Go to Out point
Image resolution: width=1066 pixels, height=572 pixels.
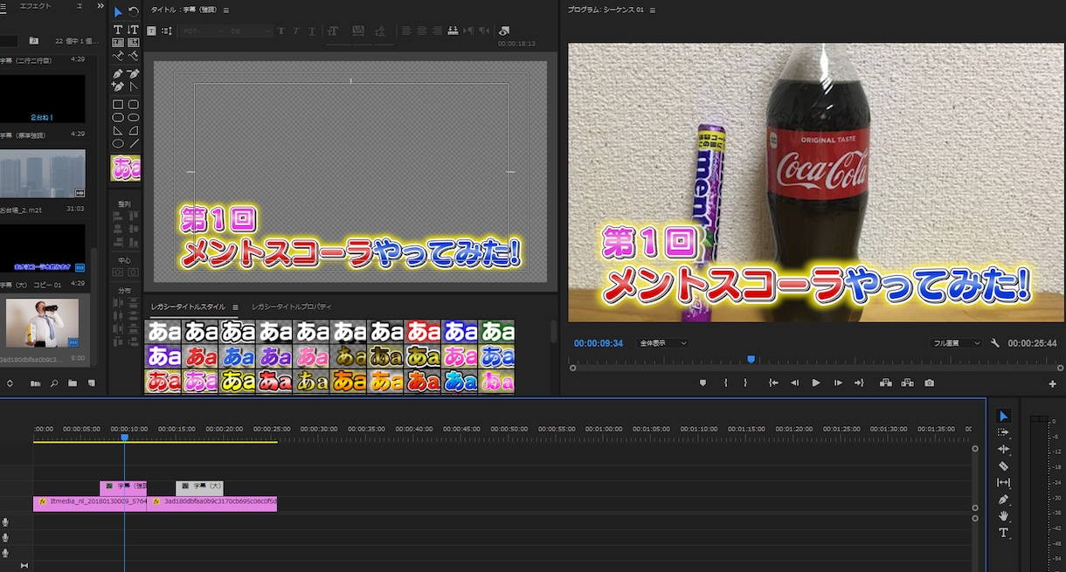[859, 382]
